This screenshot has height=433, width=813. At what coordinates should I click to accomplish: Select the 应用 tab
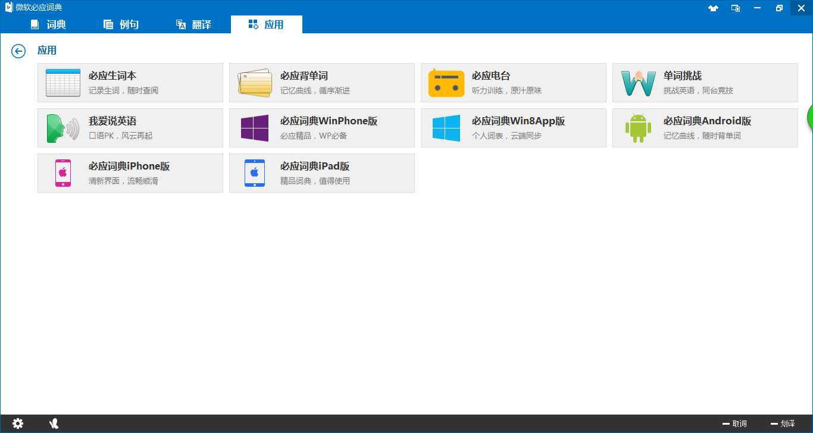[267, 24]
